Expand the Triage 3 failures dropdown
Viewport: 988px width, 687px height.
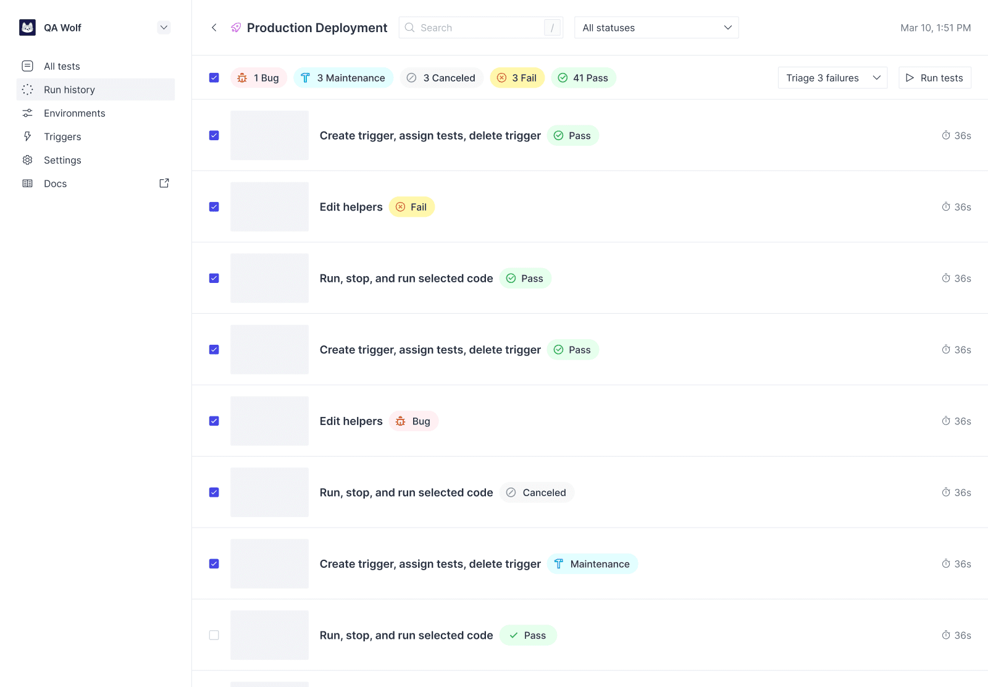coord(832,78)
